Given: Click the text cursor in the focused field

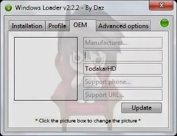Looking at the screenshot, I should [85, 56].
